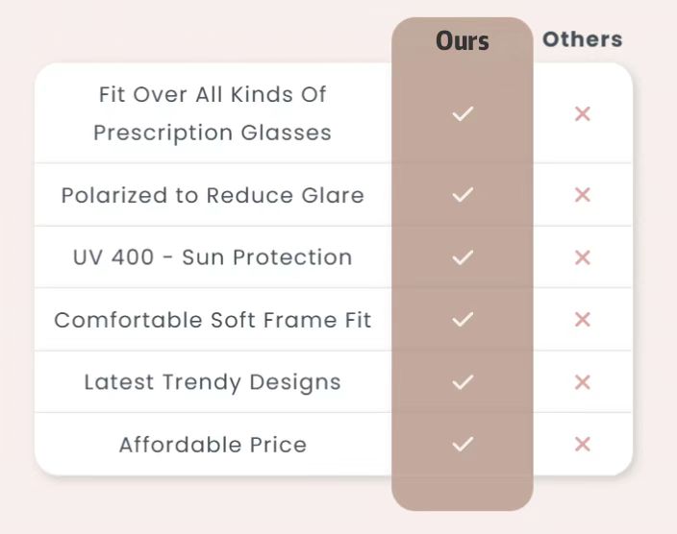This screenshot has height=534, width=677.
Task: Select the X mark for Comfortable Soft Frame Fit
Action: pos(582,319)
